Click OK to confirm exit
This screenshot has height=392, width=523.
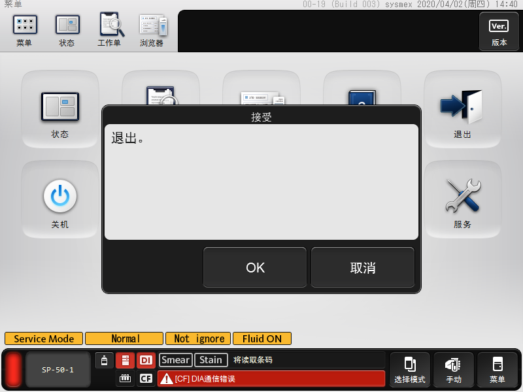(x=255, y=267)
